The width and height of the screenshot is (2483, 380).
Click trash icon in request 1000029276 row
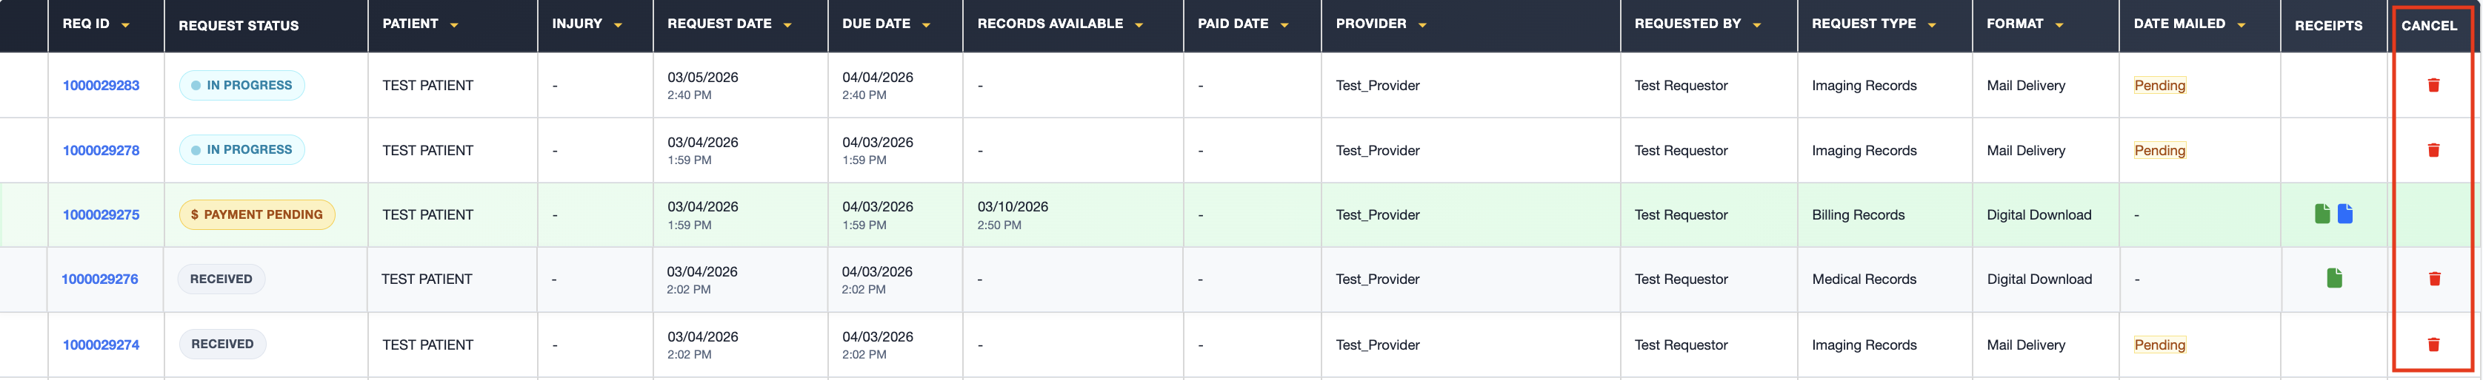(2433, 279)
